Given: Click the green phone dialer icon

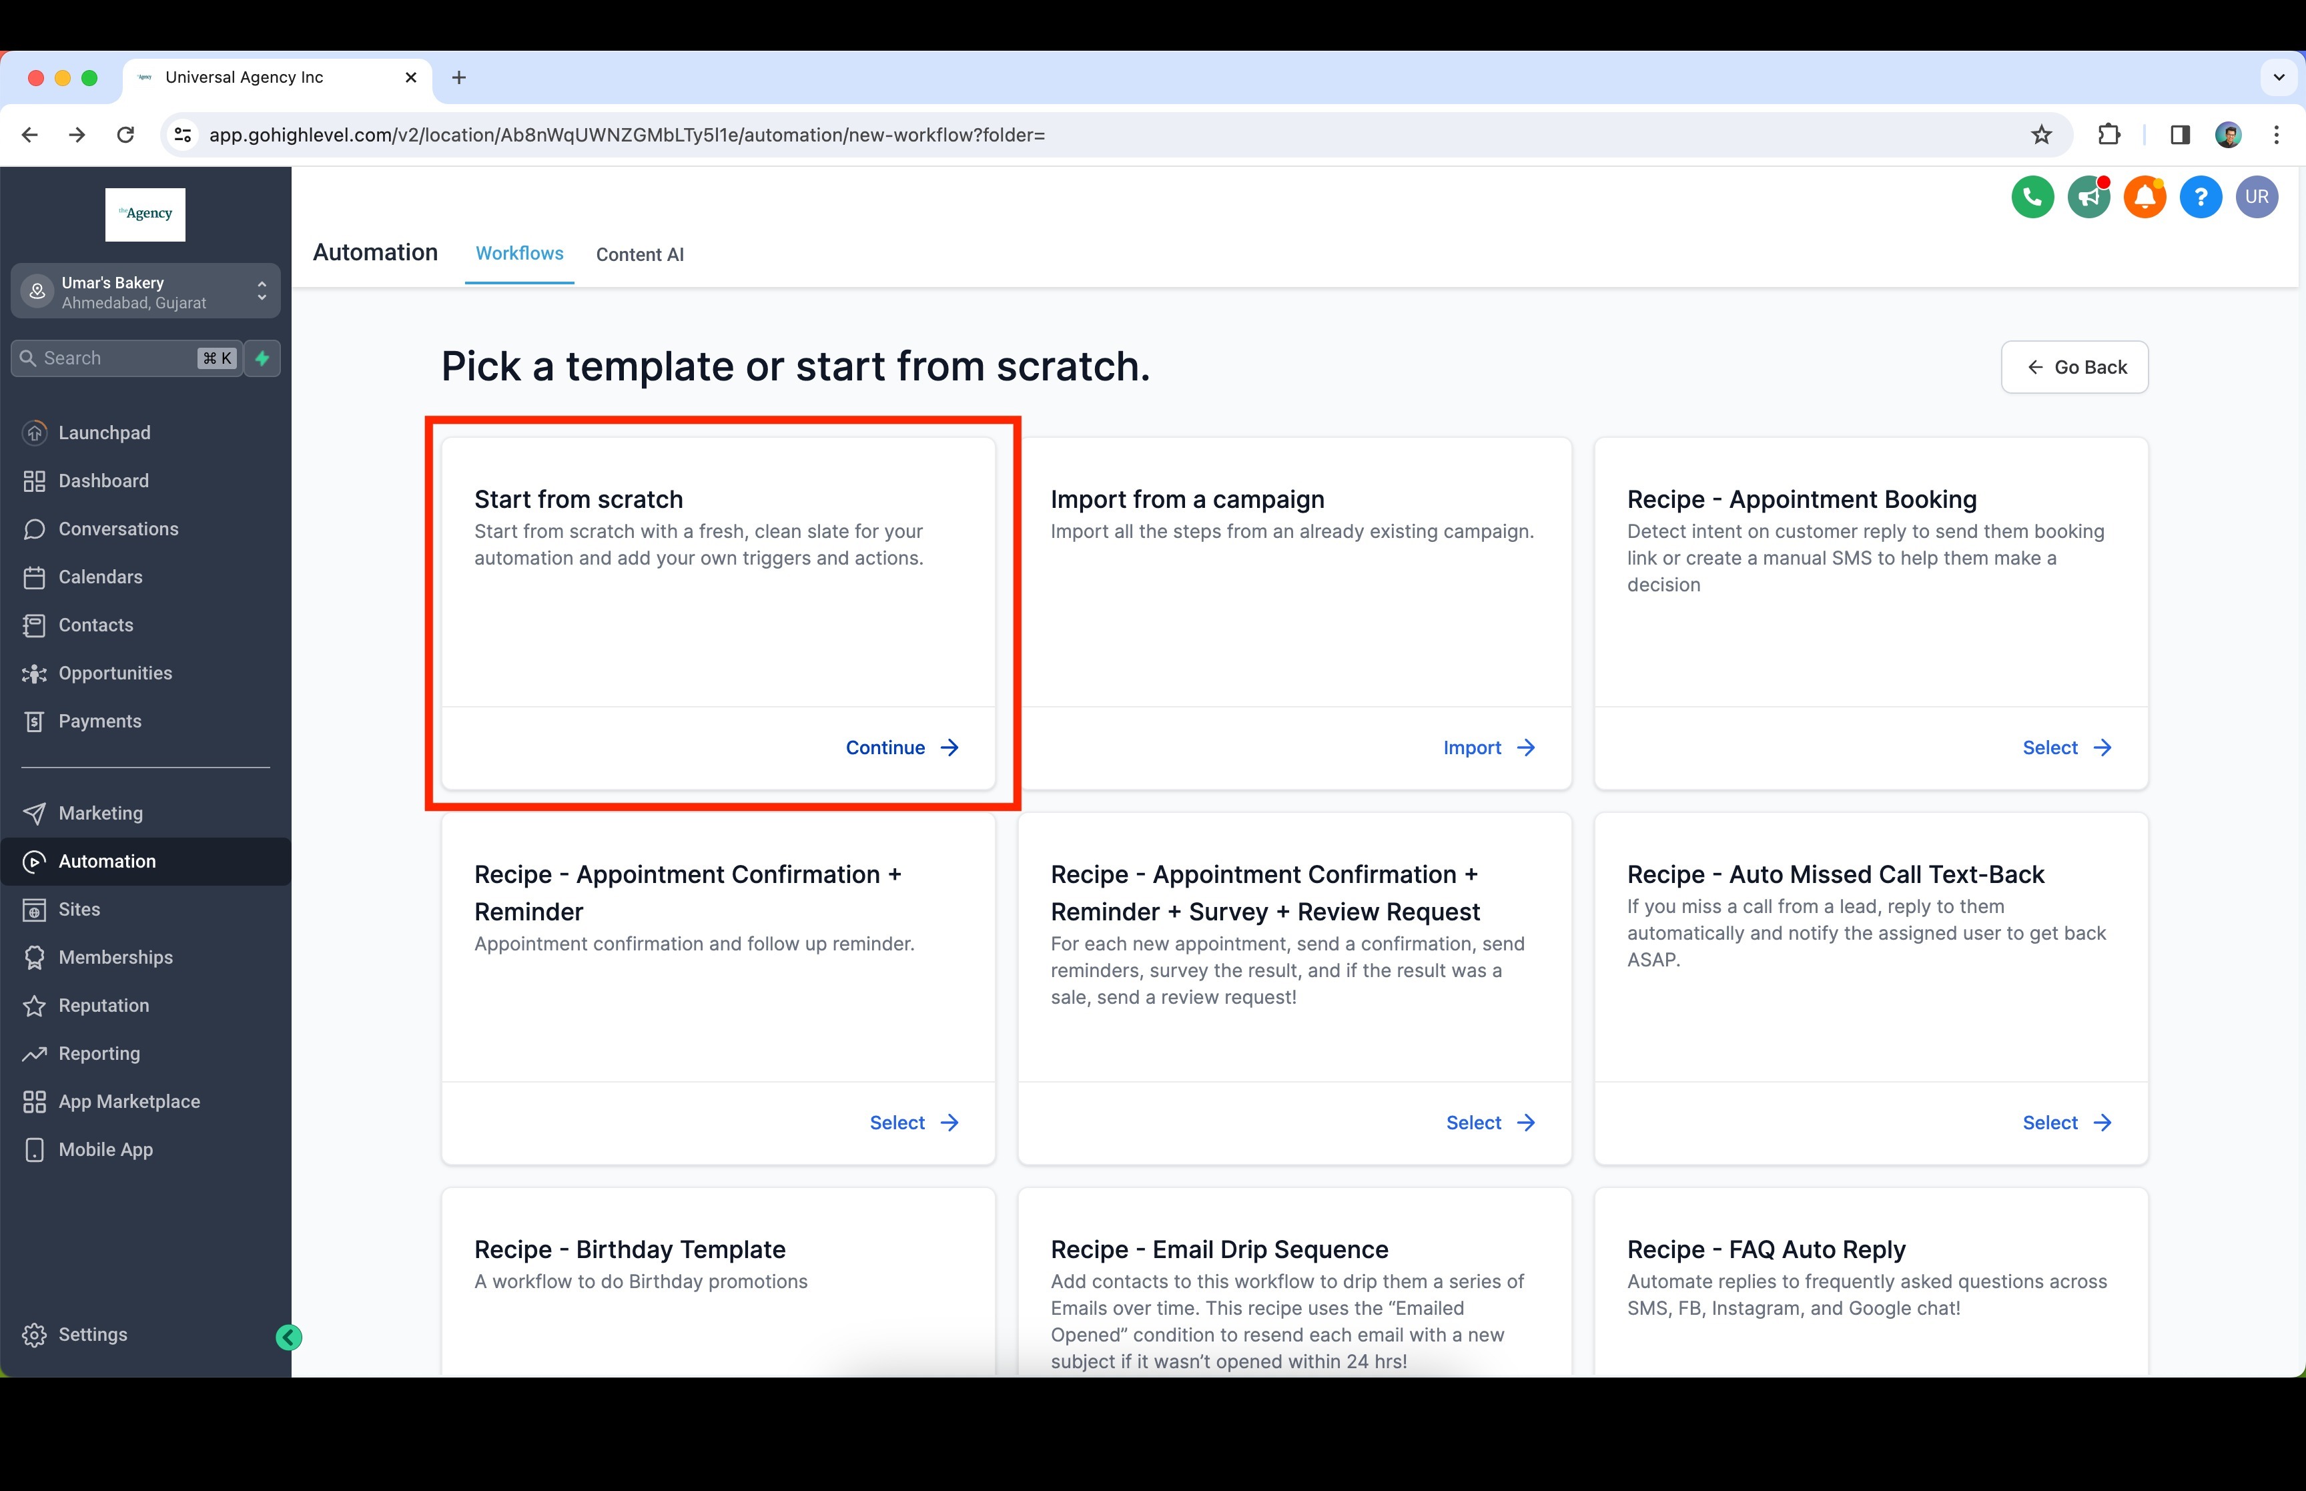Looking at the screenshot, I should coord(2032,198).
